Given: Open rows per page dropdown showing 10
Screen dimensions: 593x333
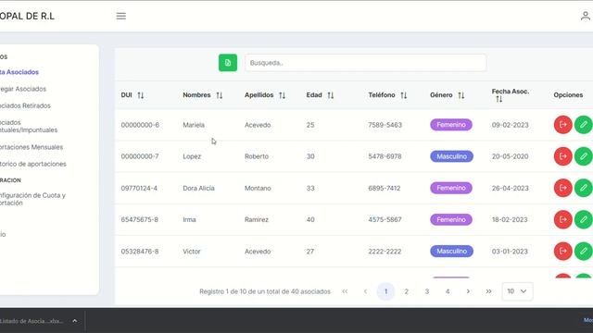Looking at the screenshot, I should pos(517,291).
